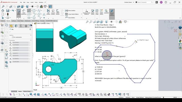Image resolution: width=182 pixels, height=102 pixels.
Task: Open the Appearances color ball in task pane
Action: [180, 41]
